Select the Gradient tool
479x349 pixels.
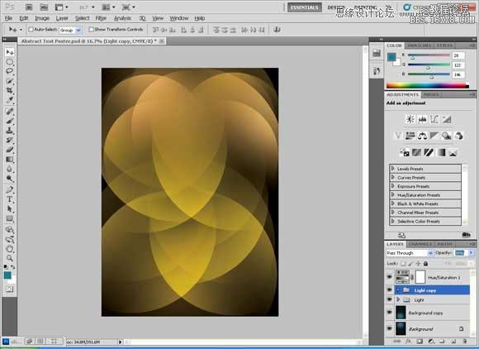click(9, 160)
